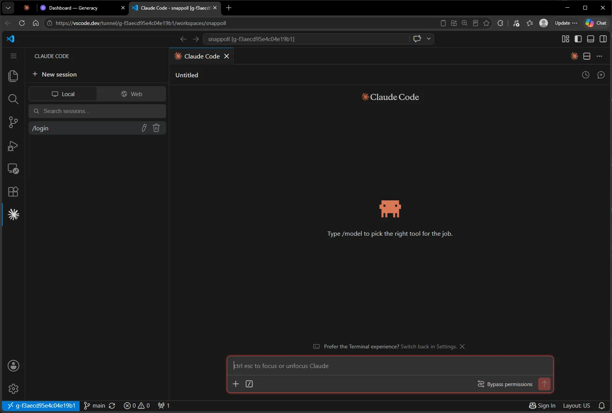Dismiss the Terminal experience hint

[x=462, y=346]
